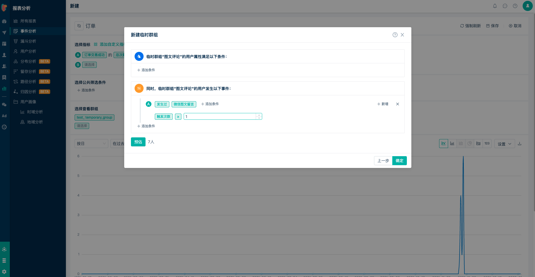
Task: Open the green bar chart analytics rail icon
Action: 4,88
